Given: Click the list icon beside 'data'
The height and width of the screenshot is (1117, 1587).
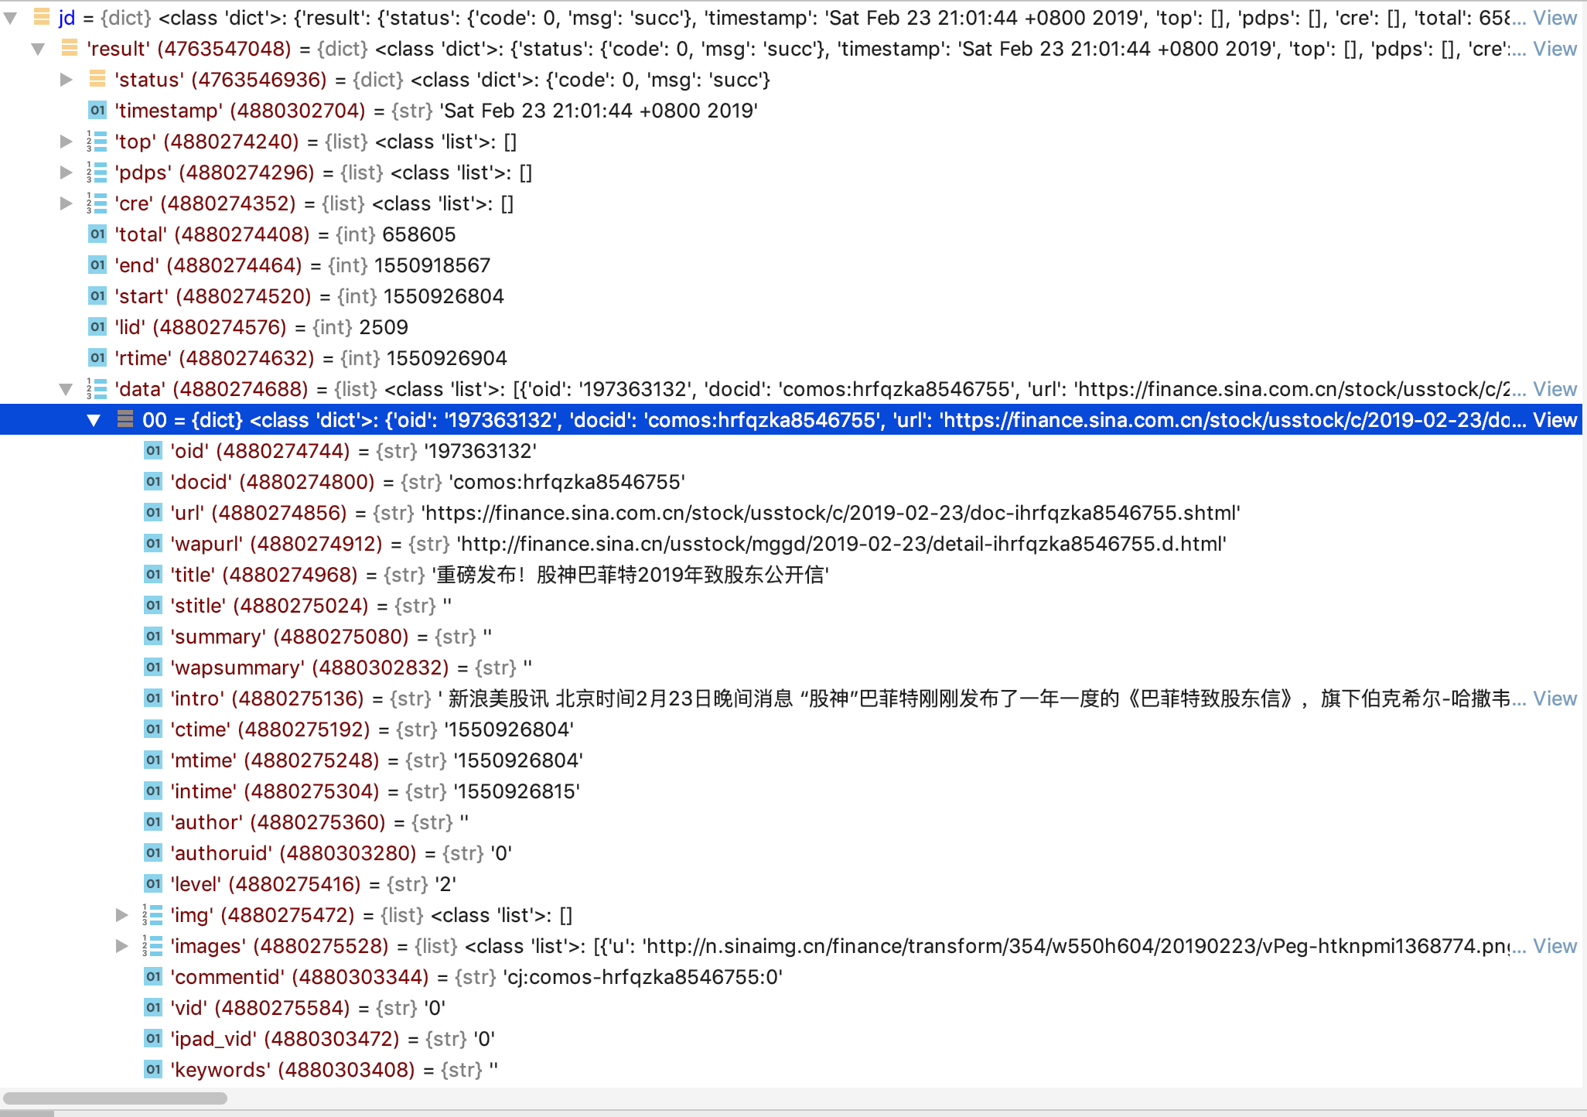Looking at the screenshot, I should (97, 389).
